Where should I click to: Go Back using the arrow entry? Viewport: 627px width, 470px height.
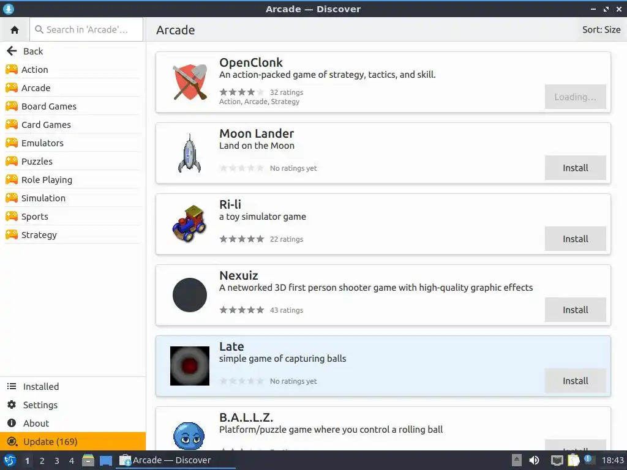click(x=73, y=51)
